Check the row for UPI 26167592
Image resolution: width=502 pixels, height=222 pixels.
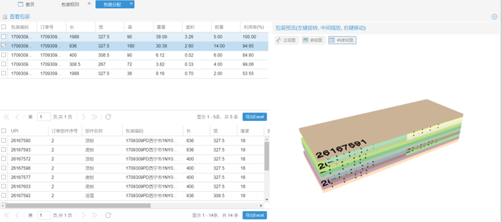click(x=4, y=196)
